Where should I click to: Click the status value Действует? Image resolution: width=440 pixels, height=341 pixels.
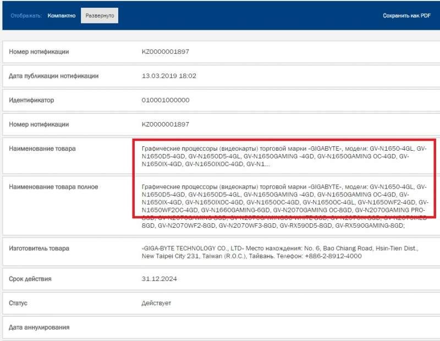tap(156, 303)
